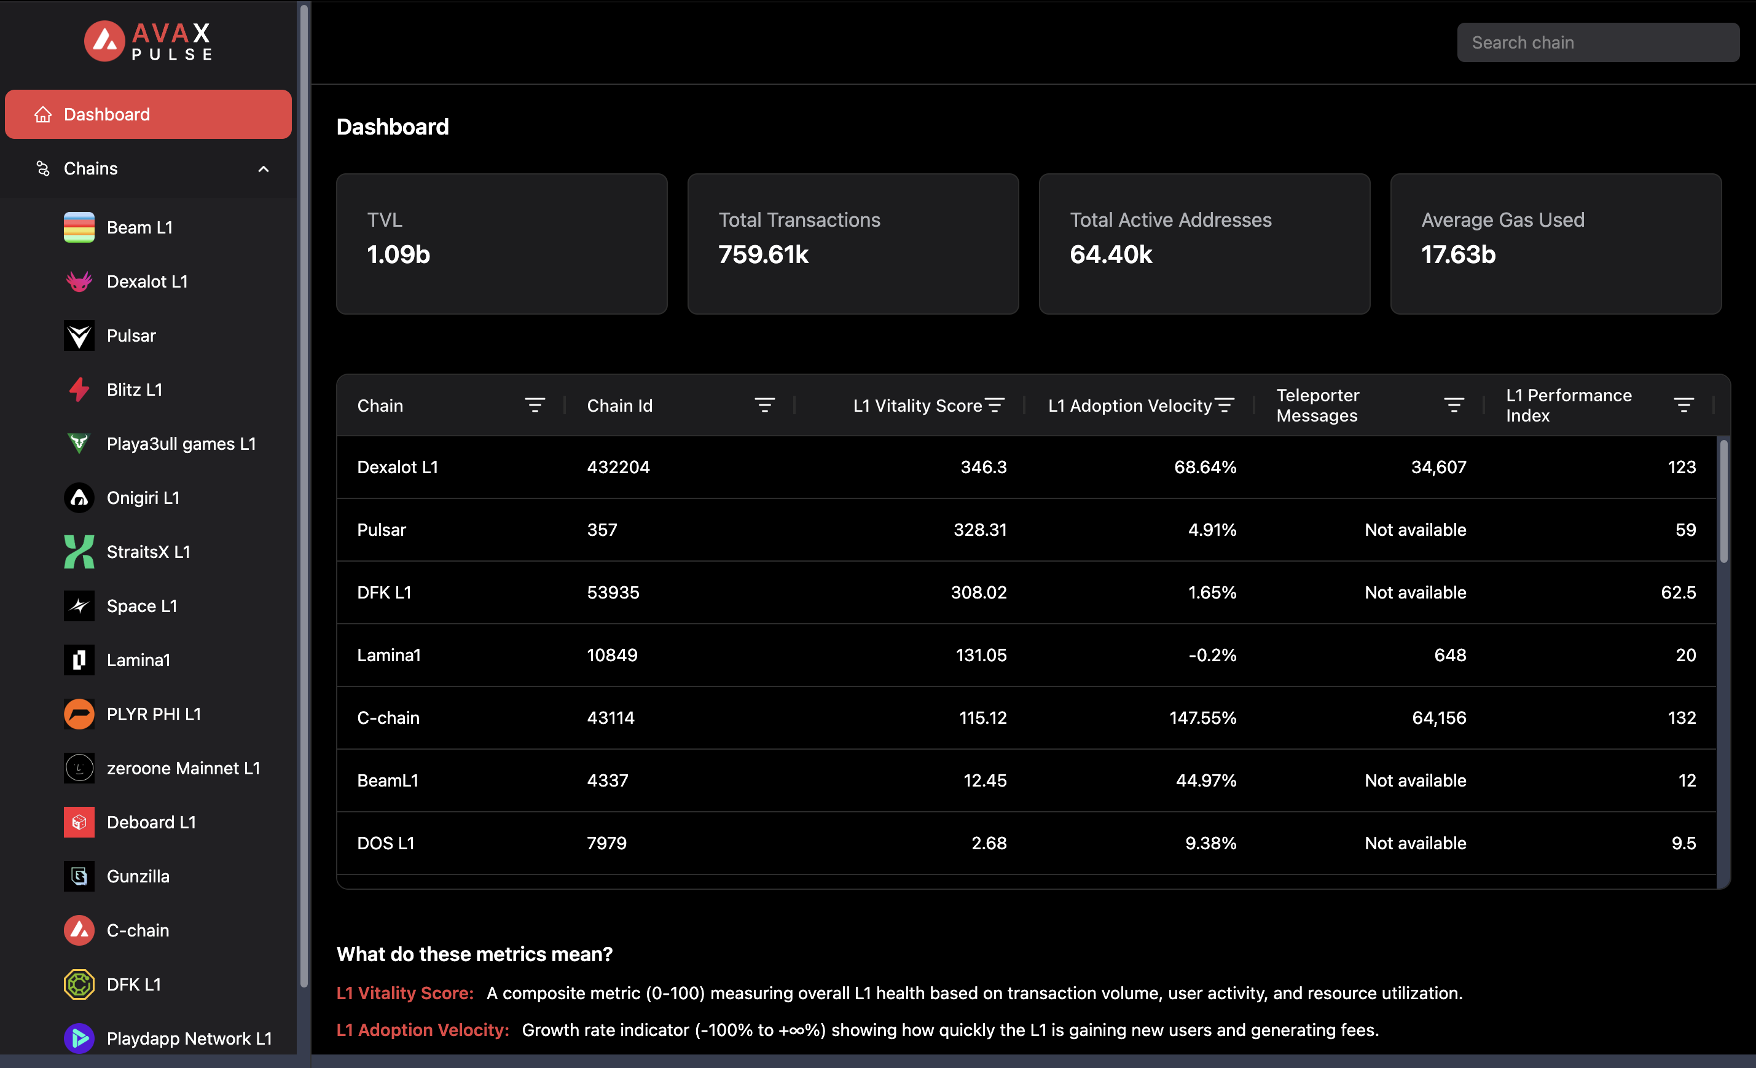Select the Space L1 icon
The image size is (1756, 1068).
tap(79, 606)
